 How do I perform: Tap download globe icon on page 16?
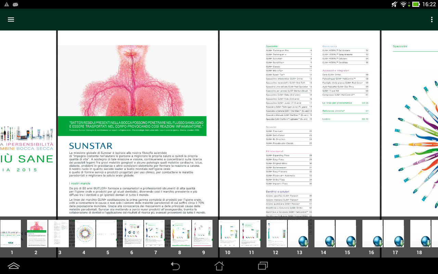(378, 241)
